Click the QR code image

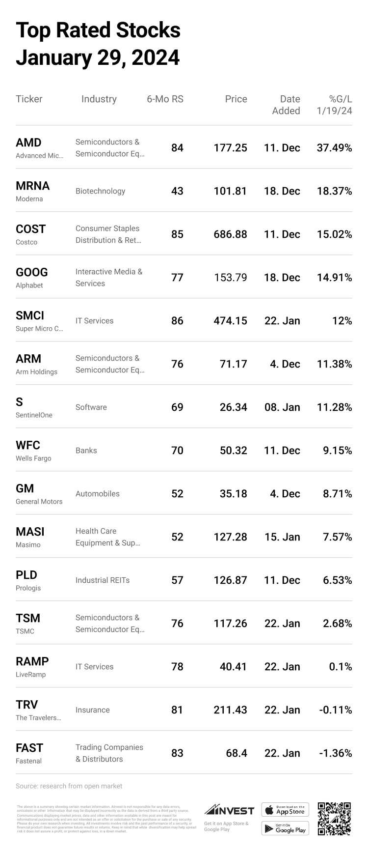[x=334, y=819]
